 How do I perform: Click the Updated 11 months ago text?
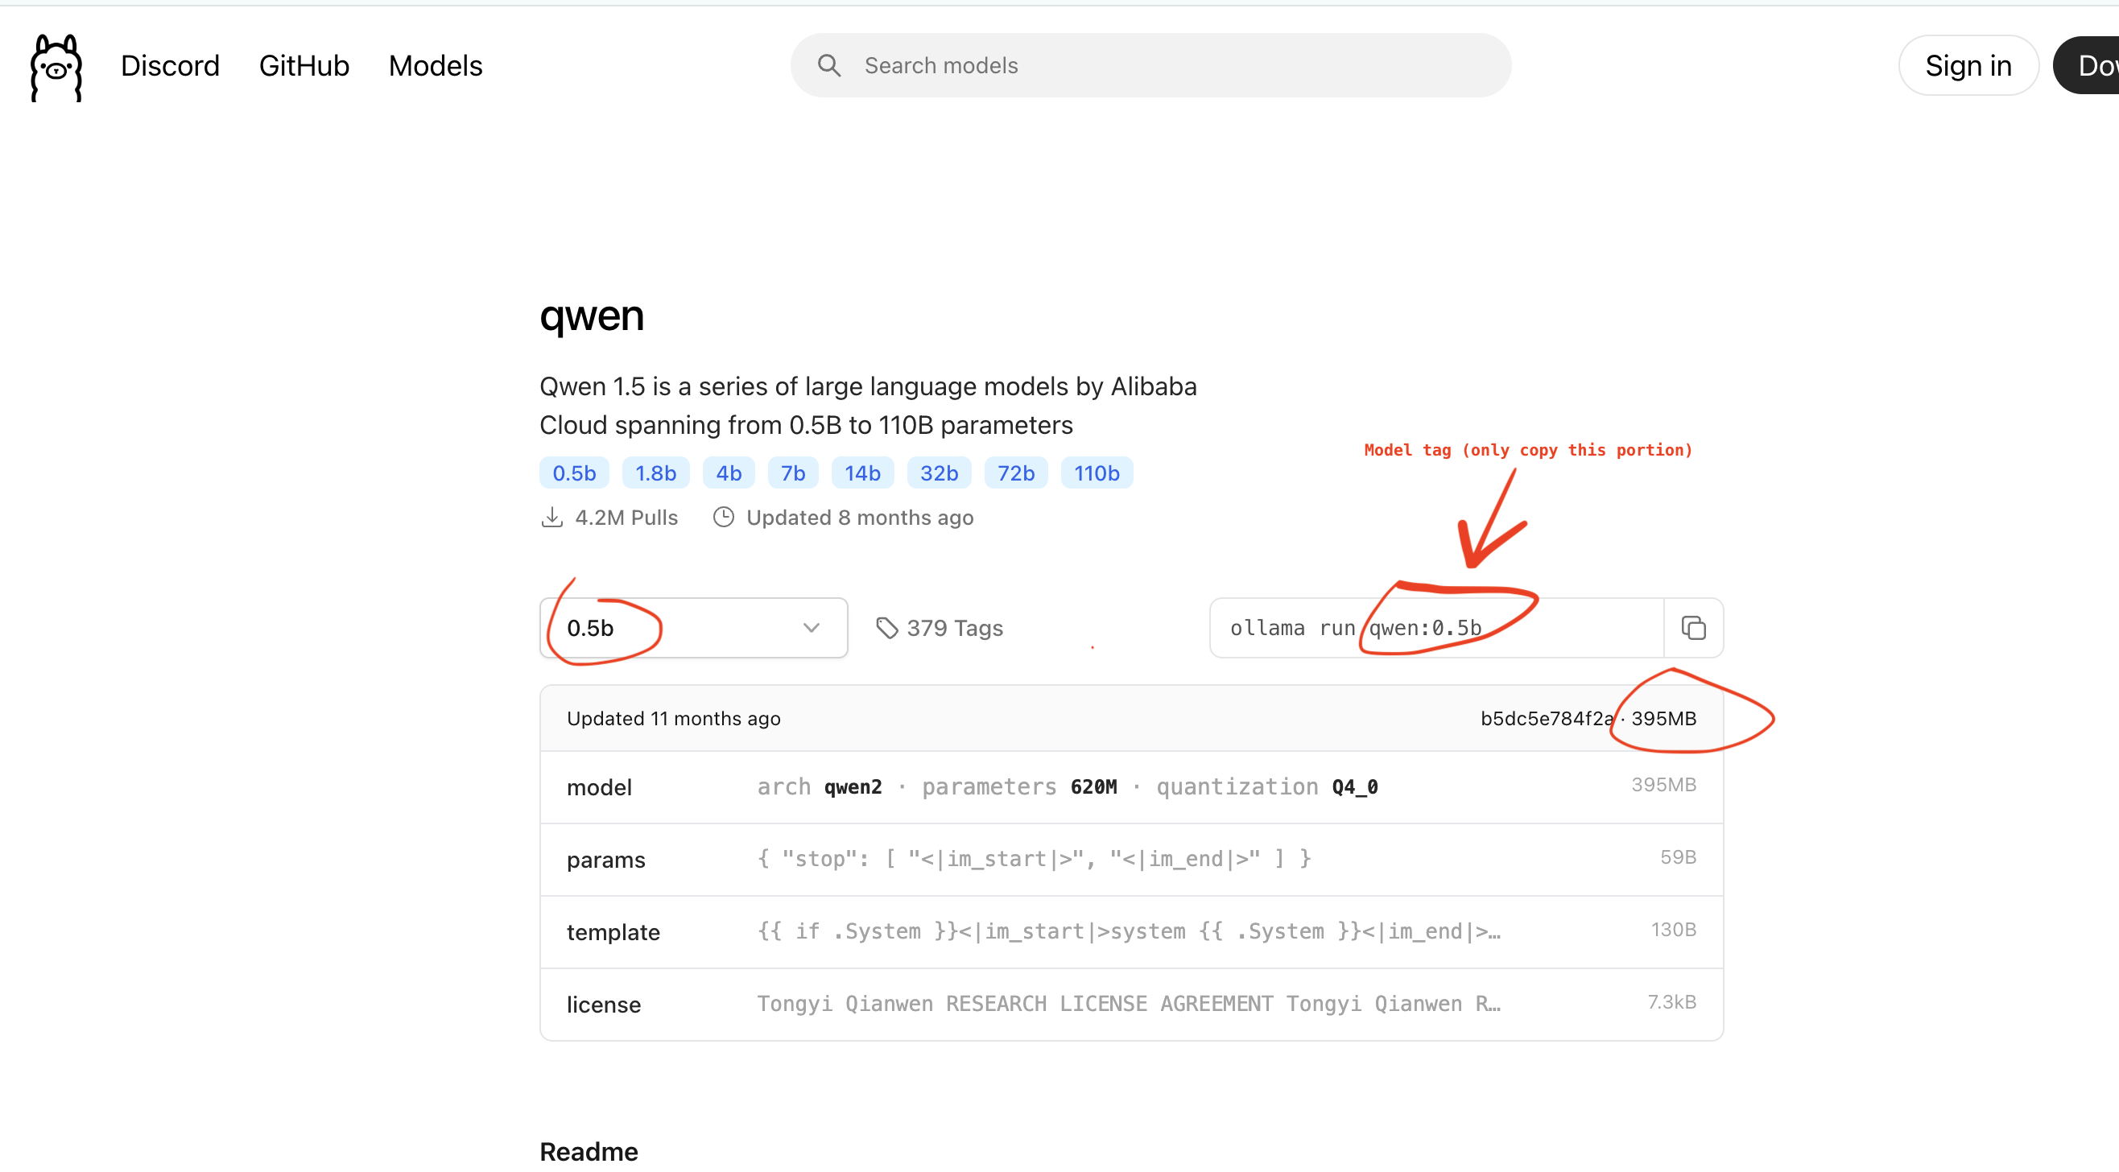pos(674,719)
